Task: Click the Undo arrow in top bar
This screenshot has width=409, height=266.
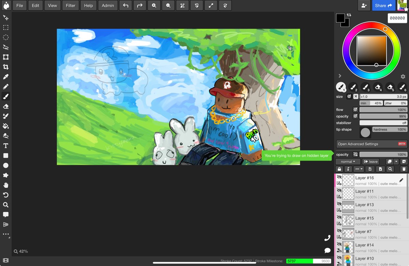Action: pos(126,5)
